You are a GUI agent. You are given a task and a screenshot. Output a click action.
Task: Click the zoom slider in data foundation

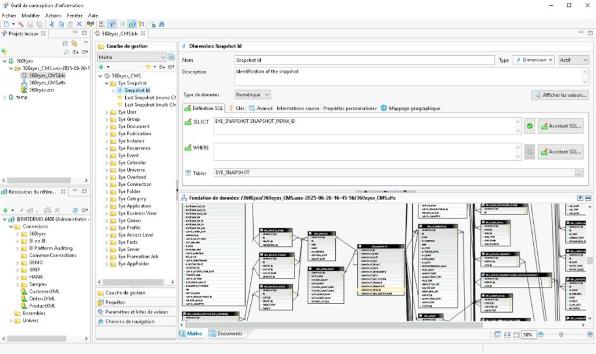pyautogui.click(x=560, y=335)
